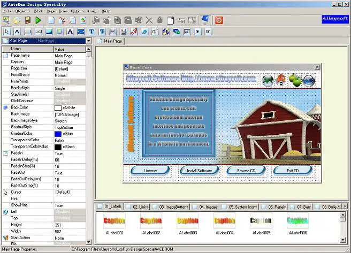Viewport: 351px width, 253px height.
Task: Select the radio button component tool
Action: (x=197, y=32)
